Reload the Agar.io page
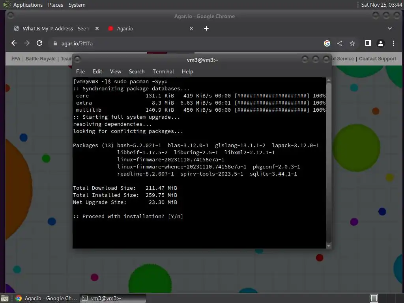Image resolution: width=404 pixels, height=303 pixels. [39, 43]
